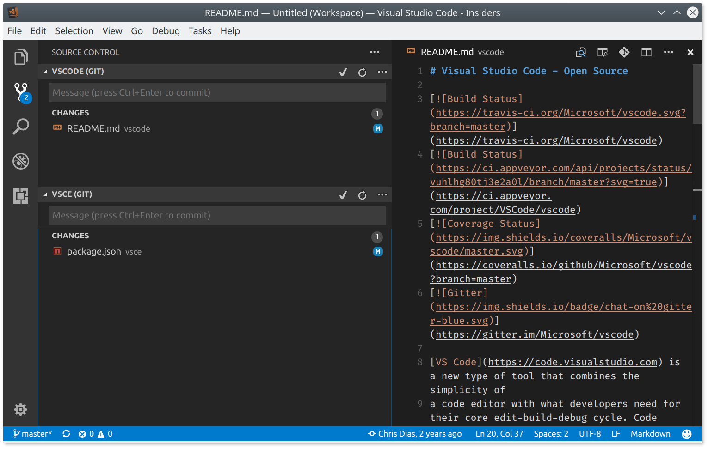
Task: Open more actions for VSCE (GIT)
Action: [382, 194]
